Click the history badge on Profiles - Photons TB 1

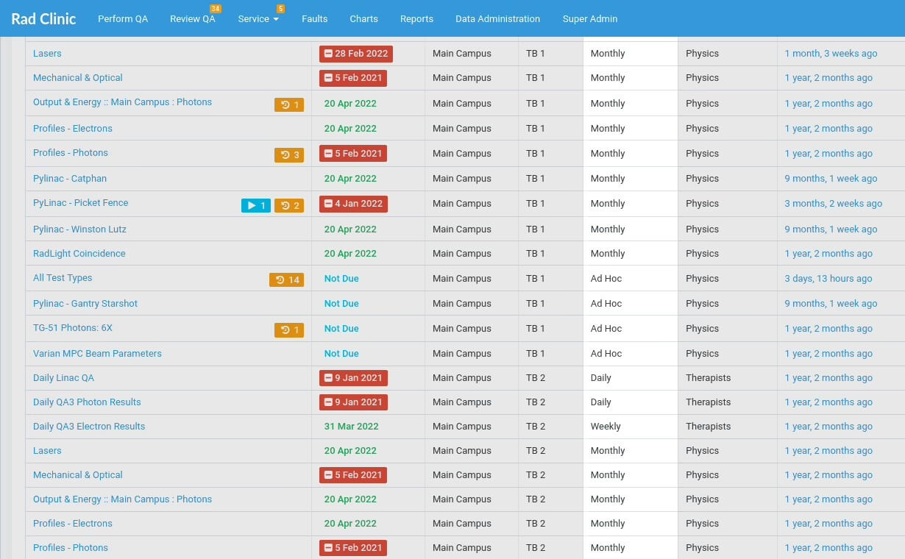[x=289, y=154]
